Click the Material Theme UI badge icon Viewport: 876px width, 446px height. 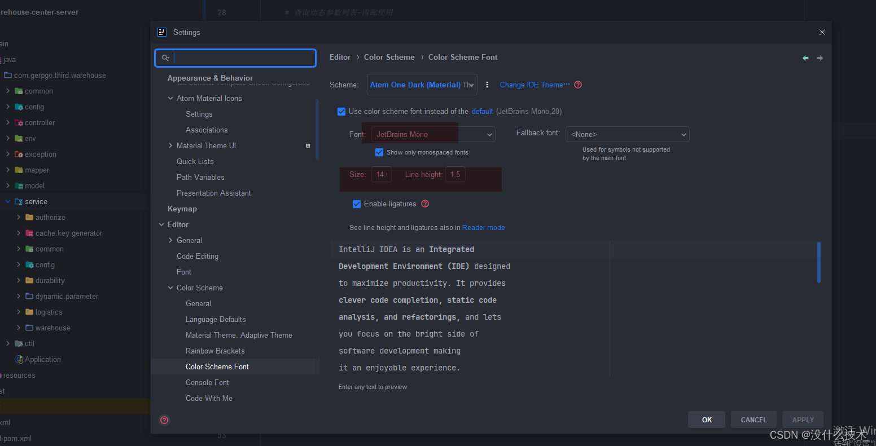[x=308, y=146]
